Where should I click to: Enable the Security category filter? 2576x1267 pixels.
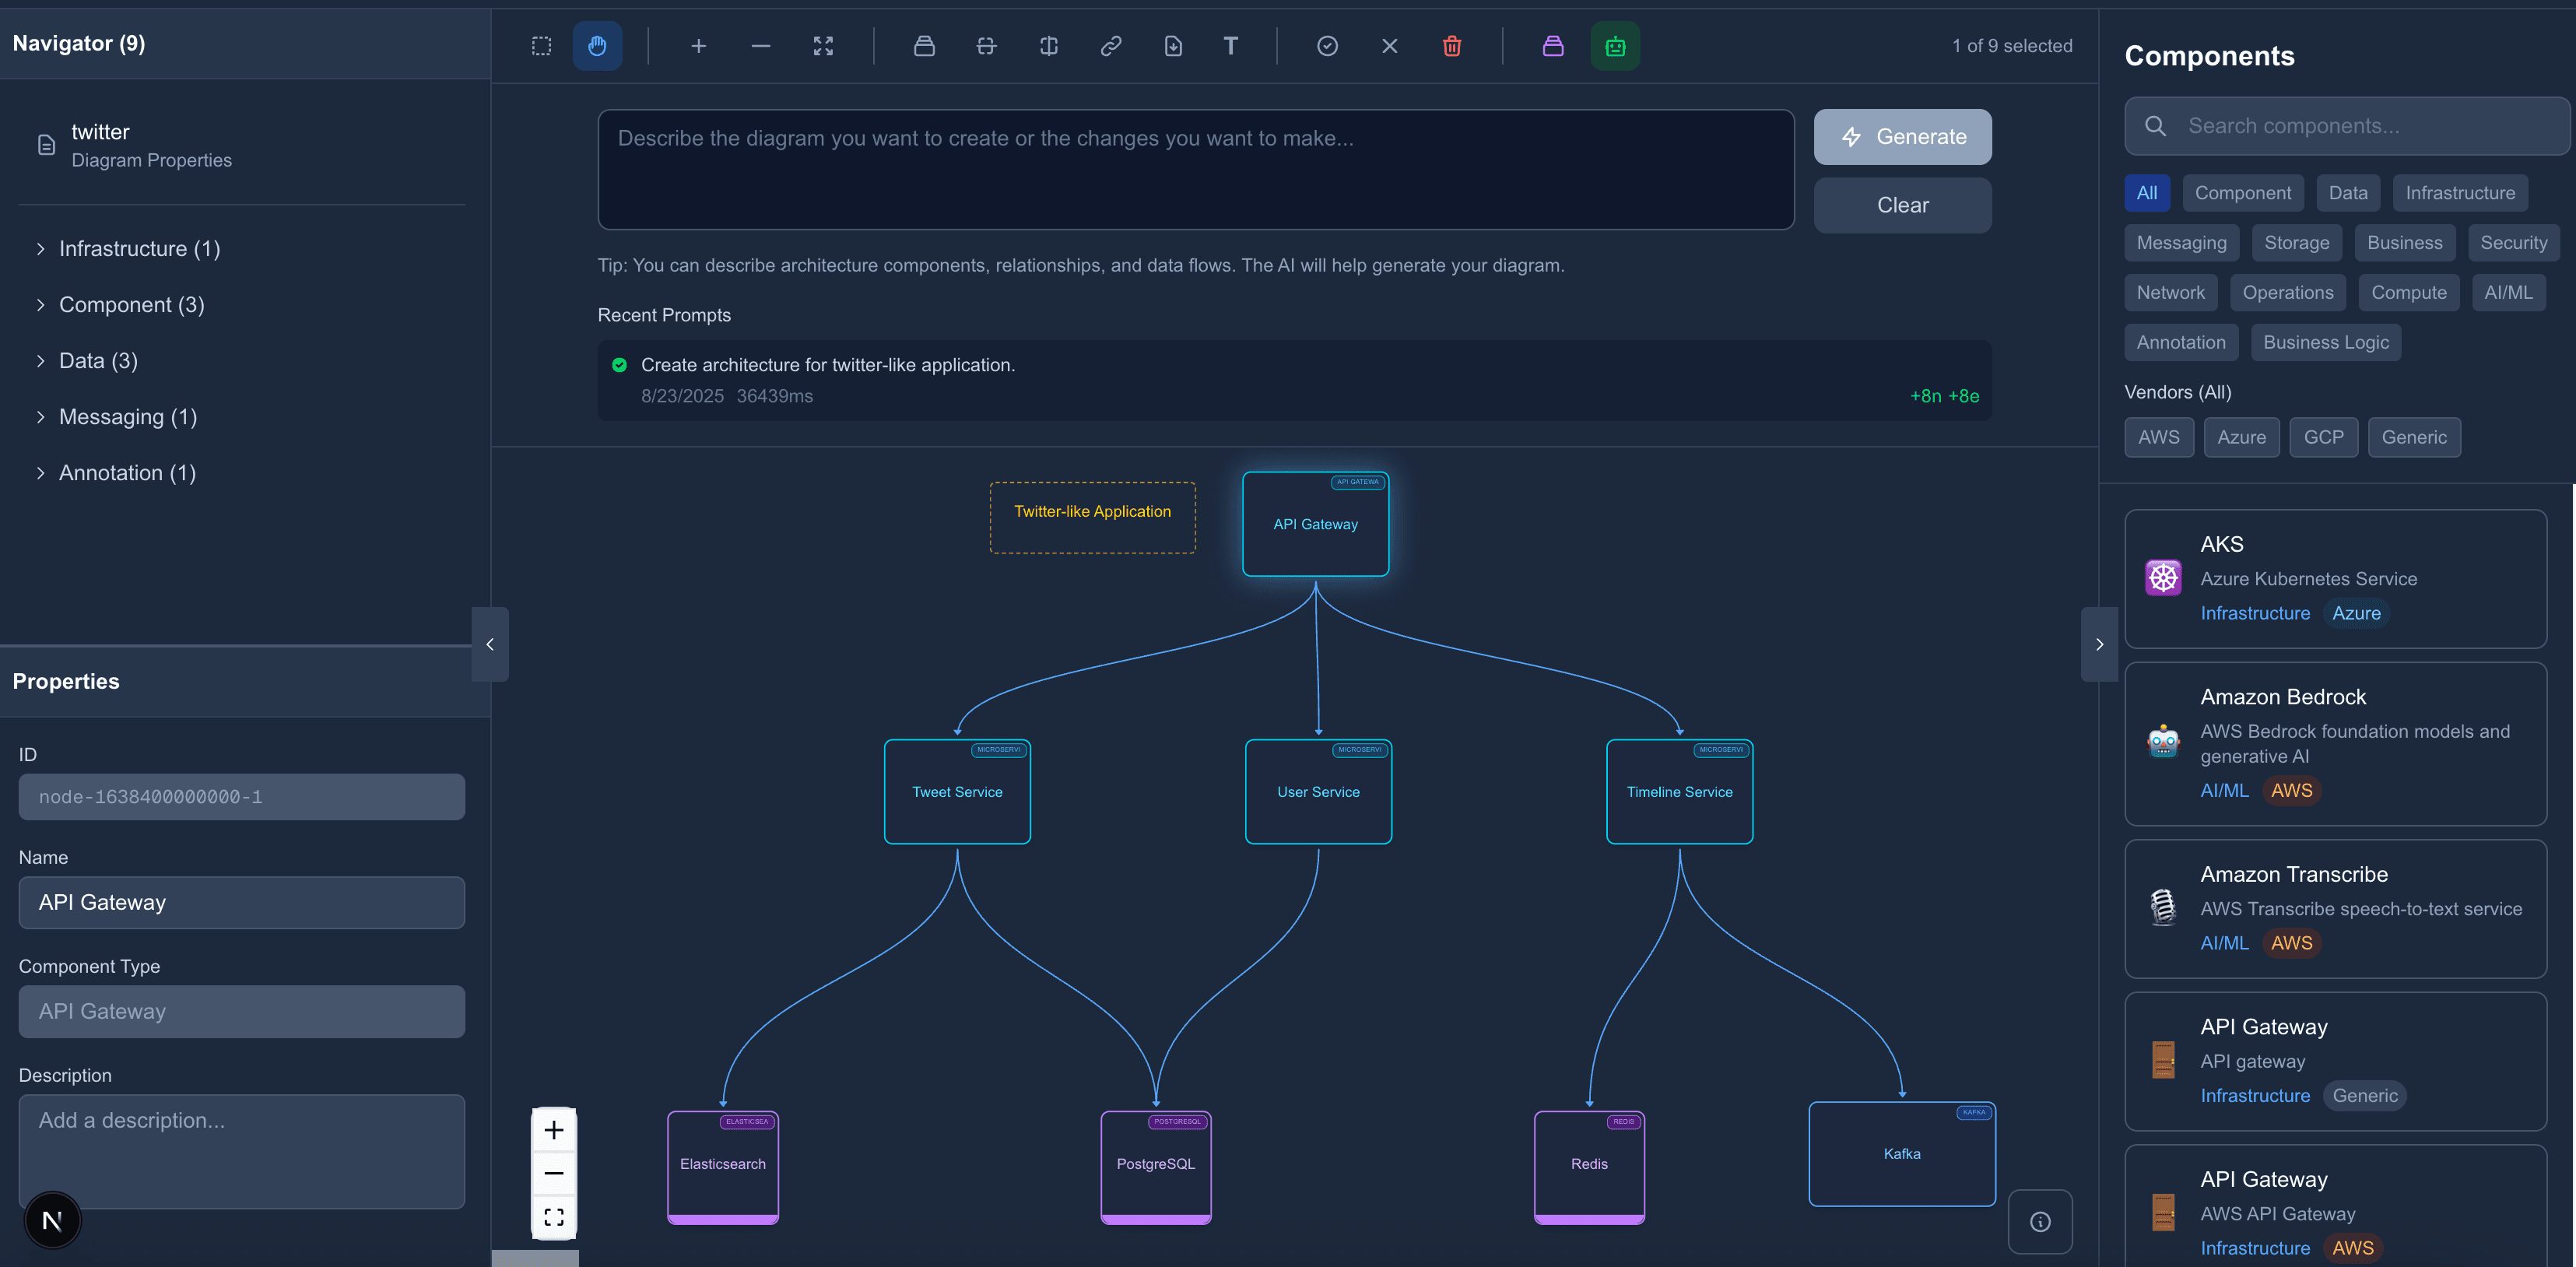2513,243
